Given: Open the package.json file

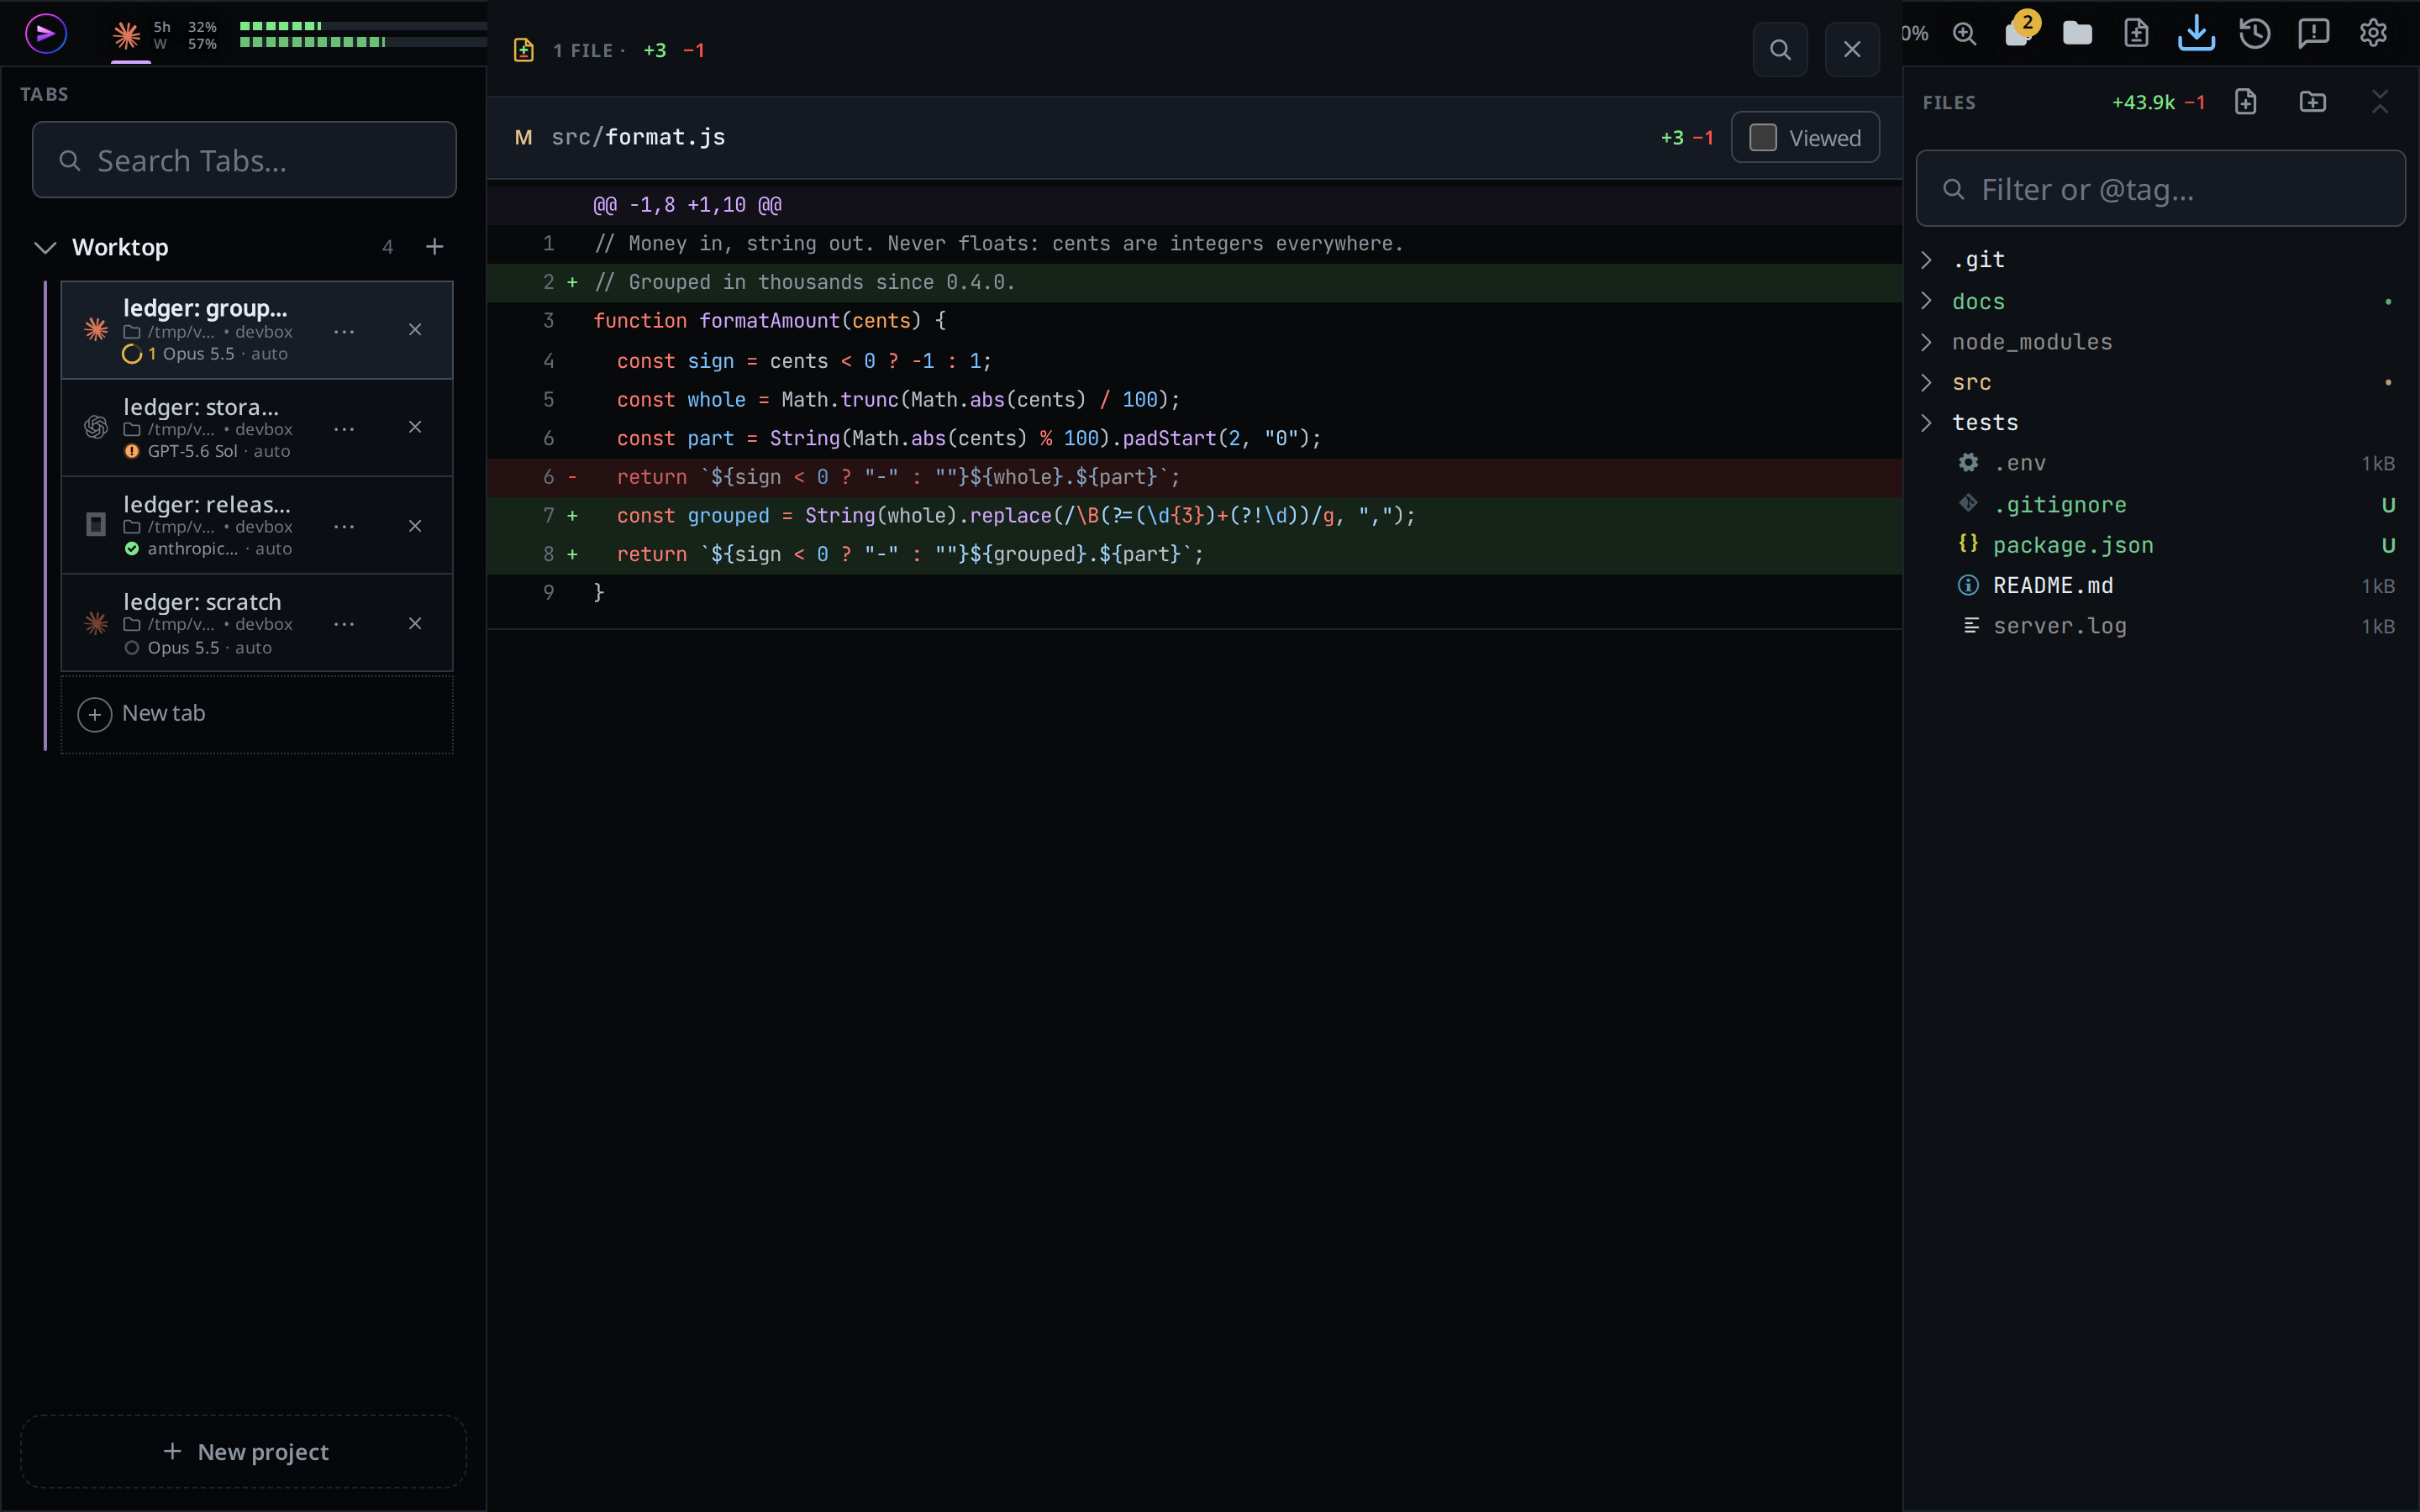Looking at the screenshot, I should click(2160, 545).
